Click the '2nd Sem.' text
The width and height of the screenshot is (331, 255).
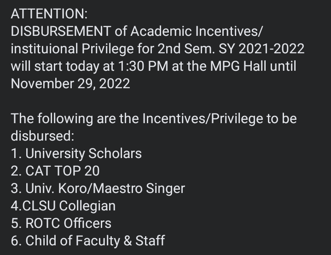[186, 49]
